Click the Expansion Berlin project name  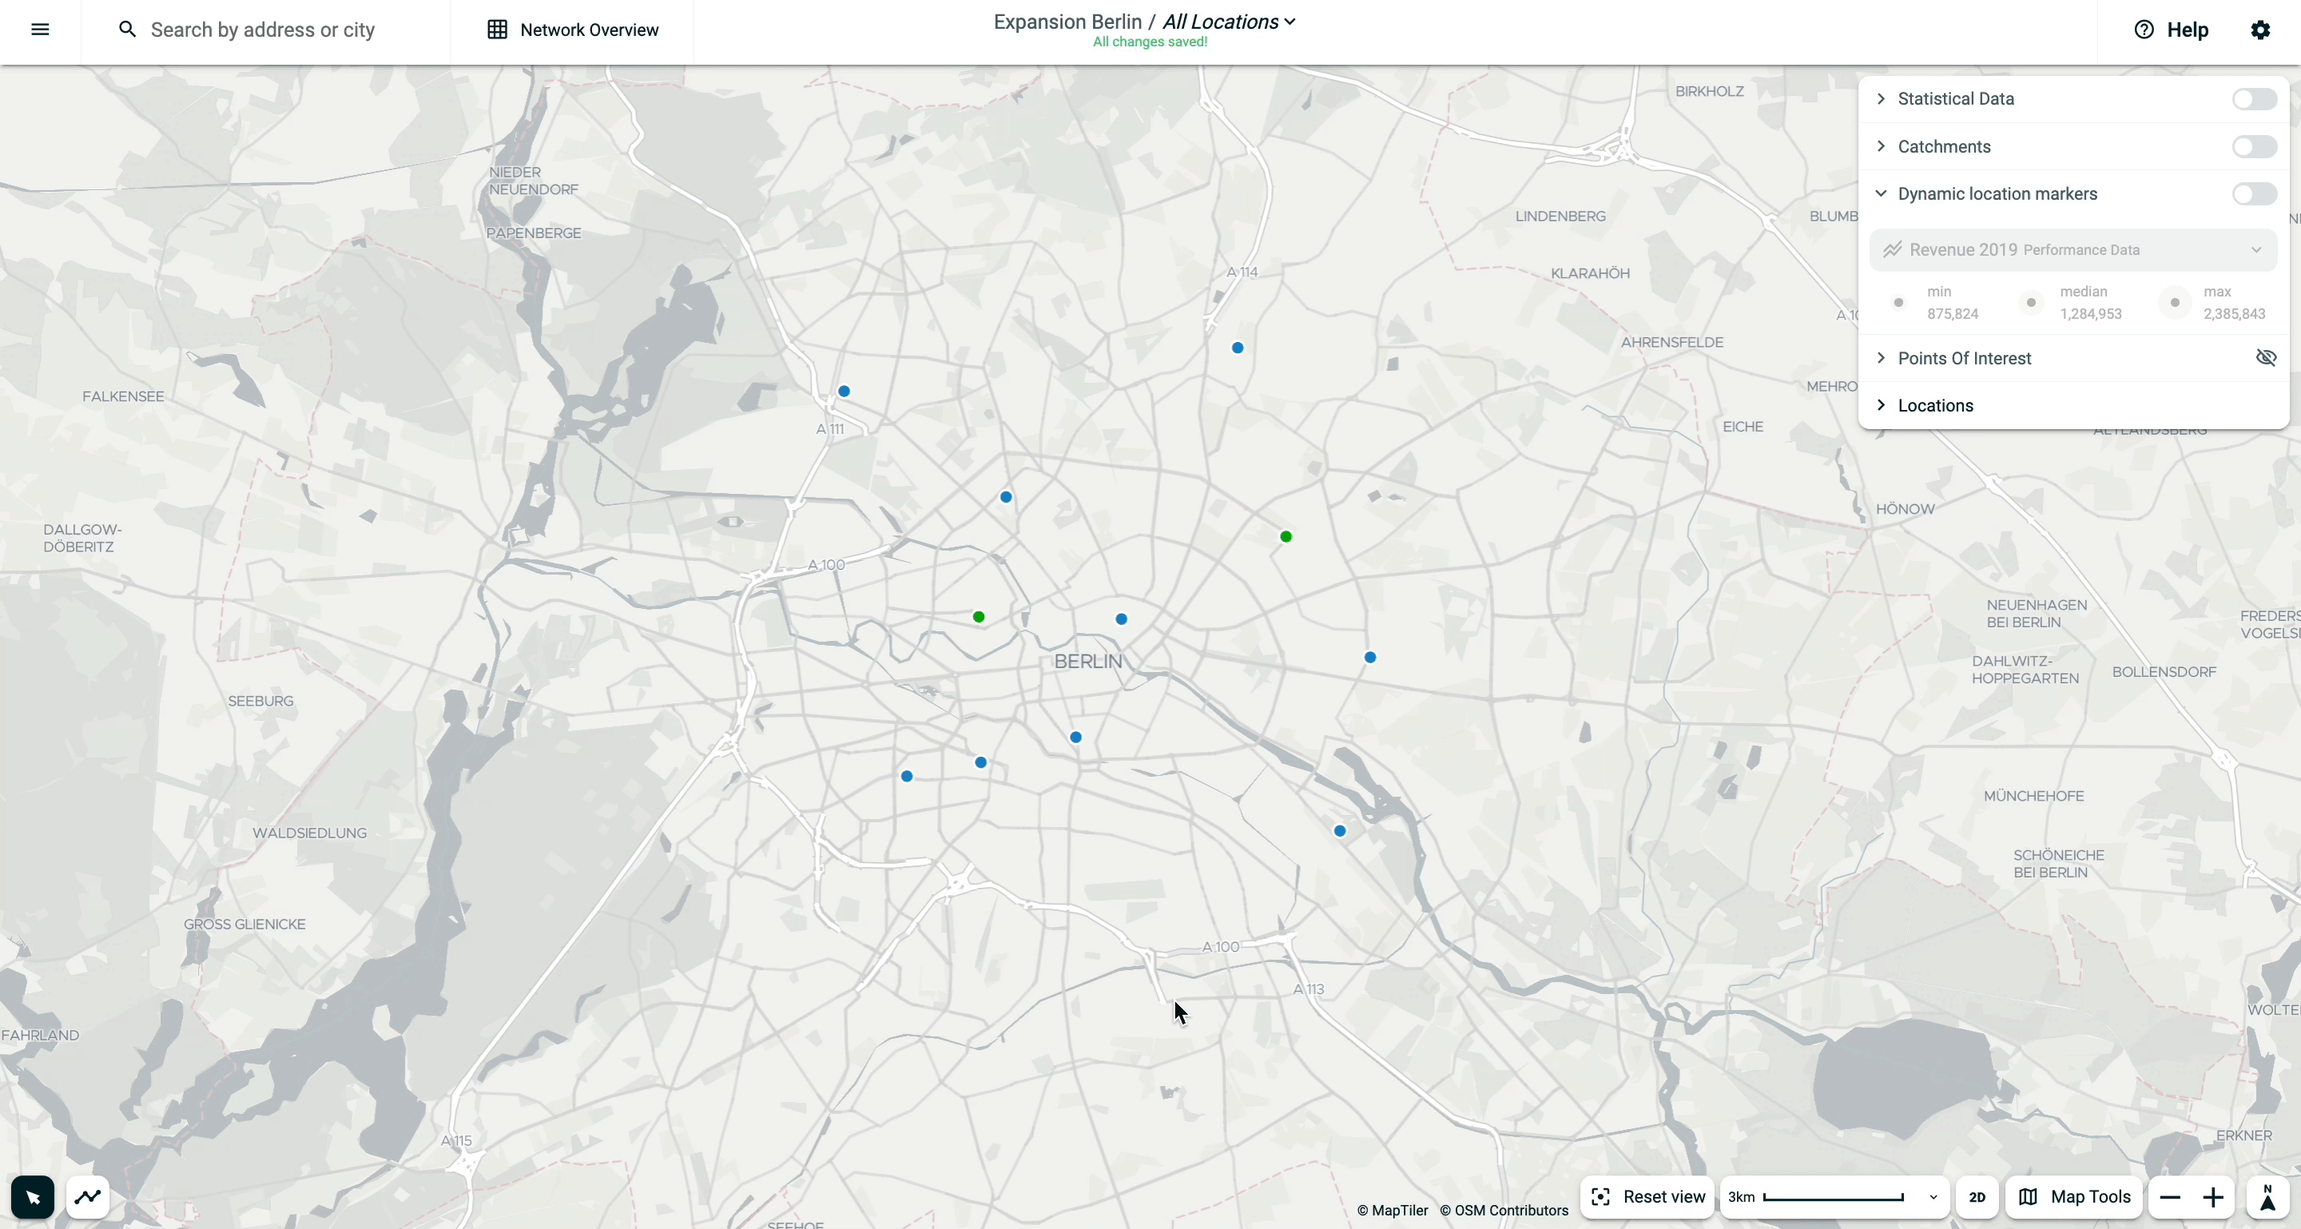point(1067,22)
